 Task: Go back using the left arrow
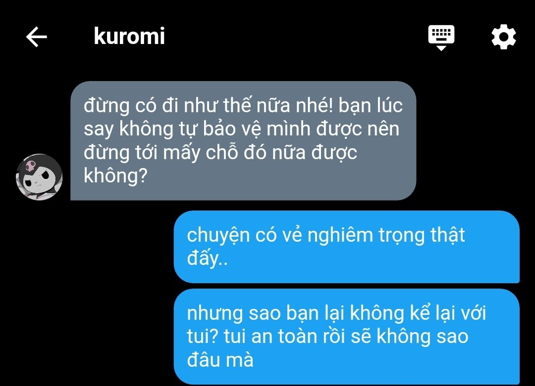pos(37,37)
